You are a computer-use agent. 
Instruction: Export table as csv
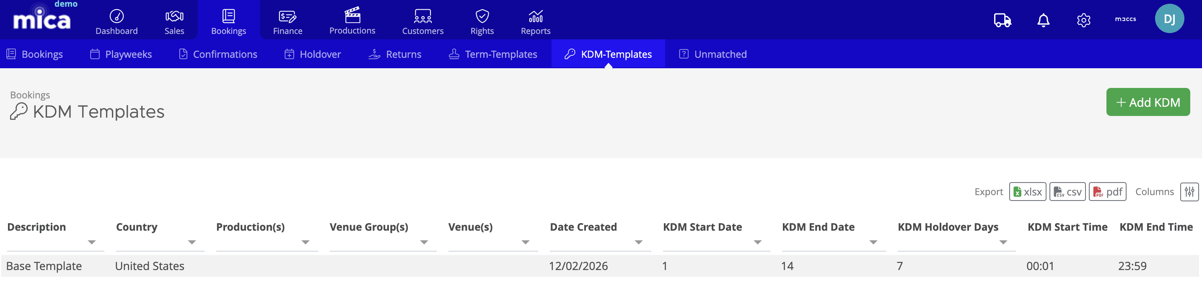pyautogui.click(x=1067, y=192)
